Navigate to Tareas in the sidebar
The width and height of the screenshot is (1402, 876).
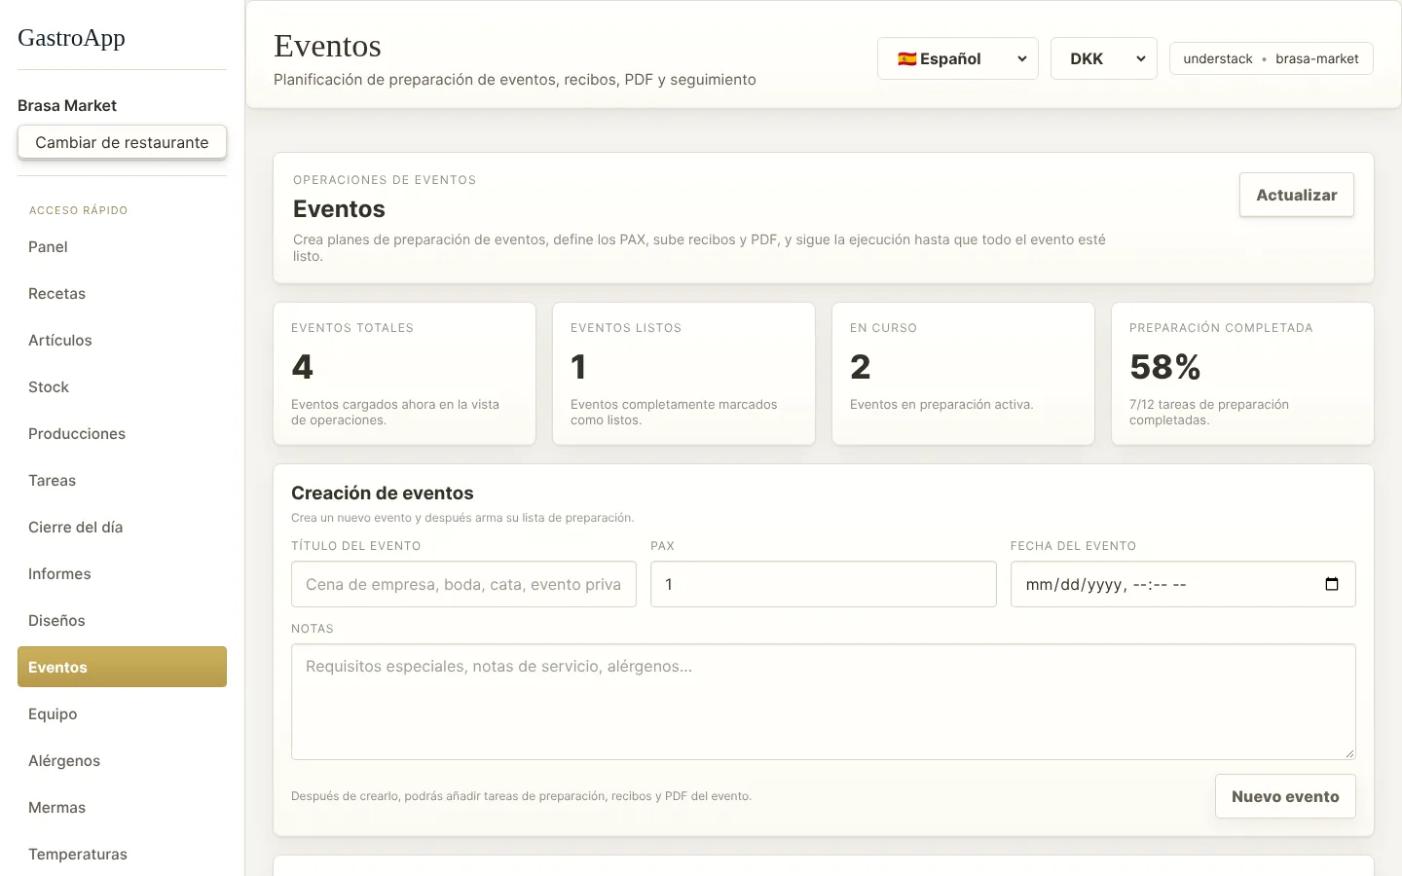pos(122,481)
